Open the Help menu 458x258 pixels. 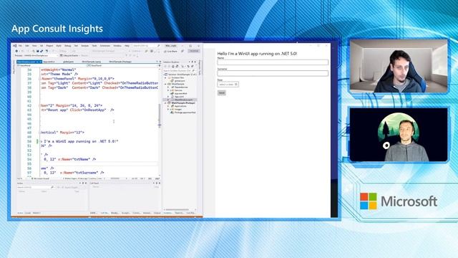127,46
